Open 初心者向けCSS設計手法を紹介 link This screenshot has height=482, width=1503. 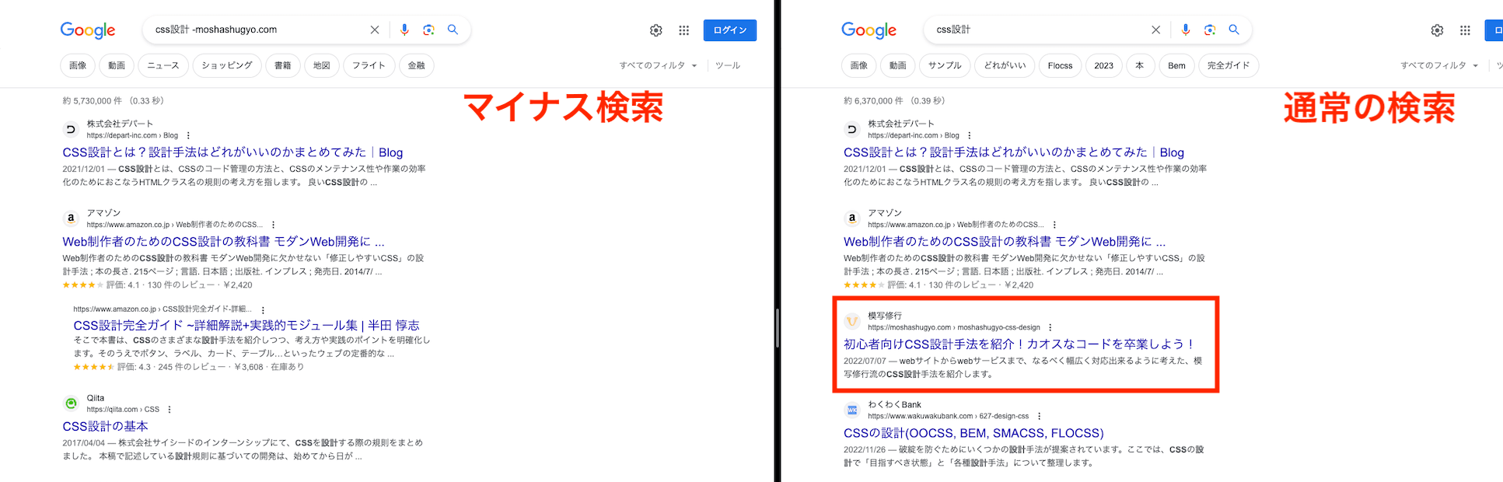[x=1019, y=344]
